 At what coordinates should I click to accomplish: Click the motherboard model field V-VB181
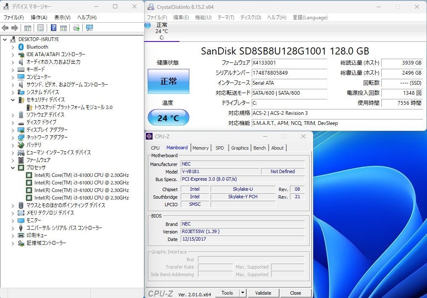point(220,171)
